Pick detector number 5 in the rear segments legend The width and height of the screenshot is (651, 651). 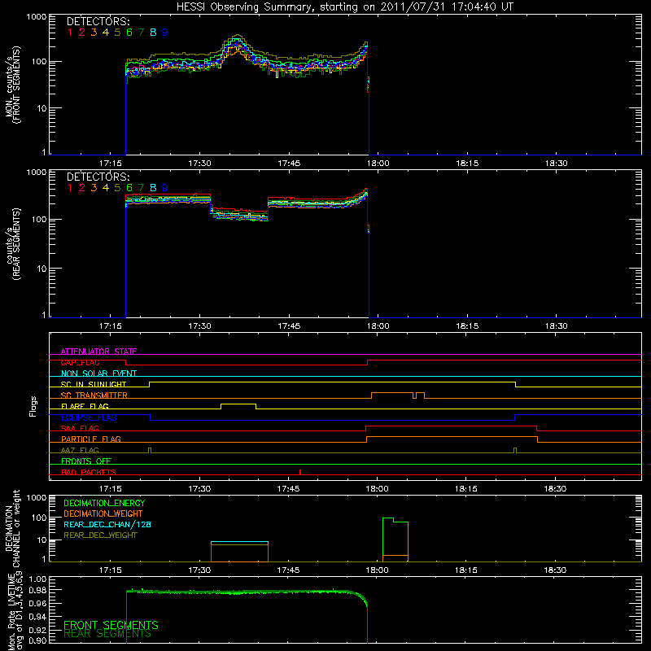tap(117, 188)
